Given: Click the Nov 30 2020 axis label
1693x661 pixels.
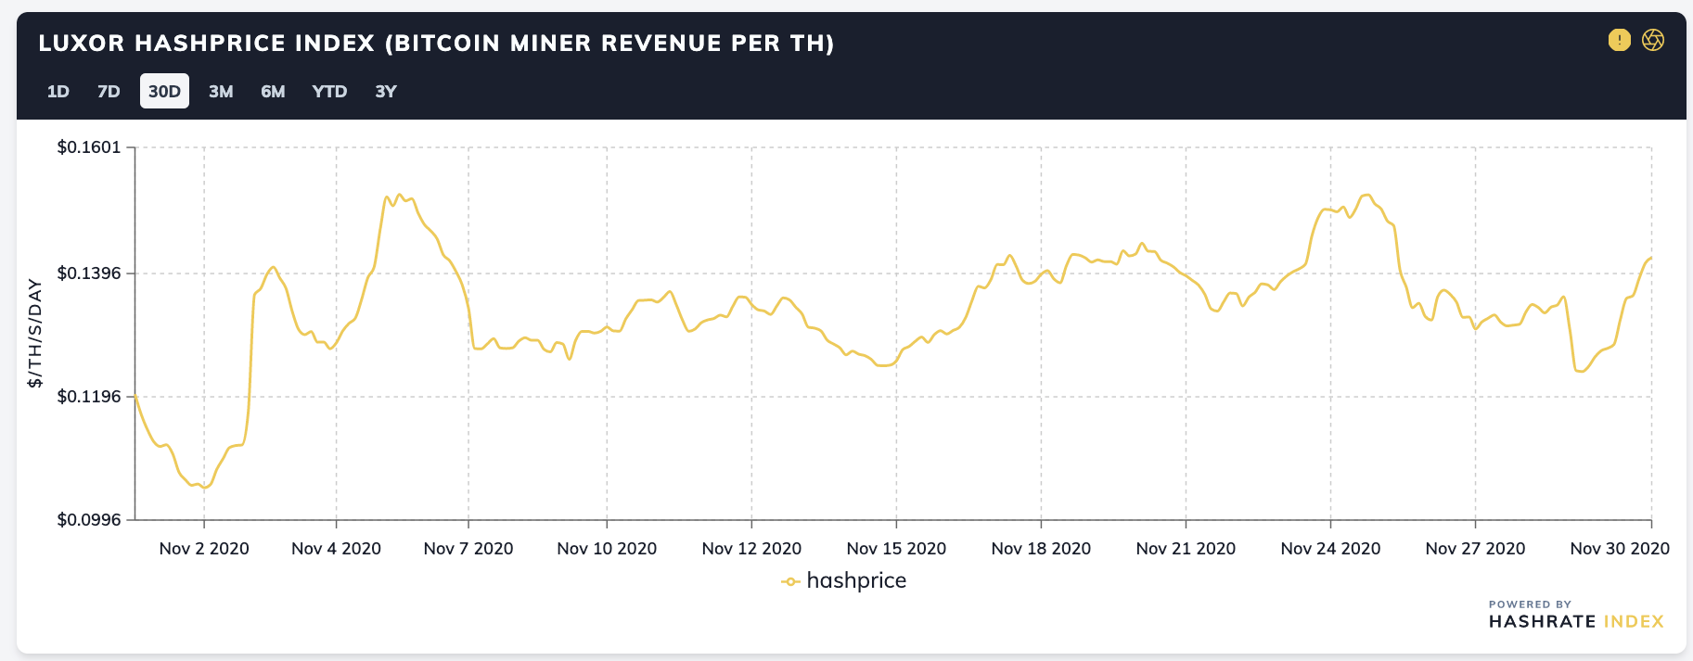Looking at the screenshot, I should point(1620,549).
